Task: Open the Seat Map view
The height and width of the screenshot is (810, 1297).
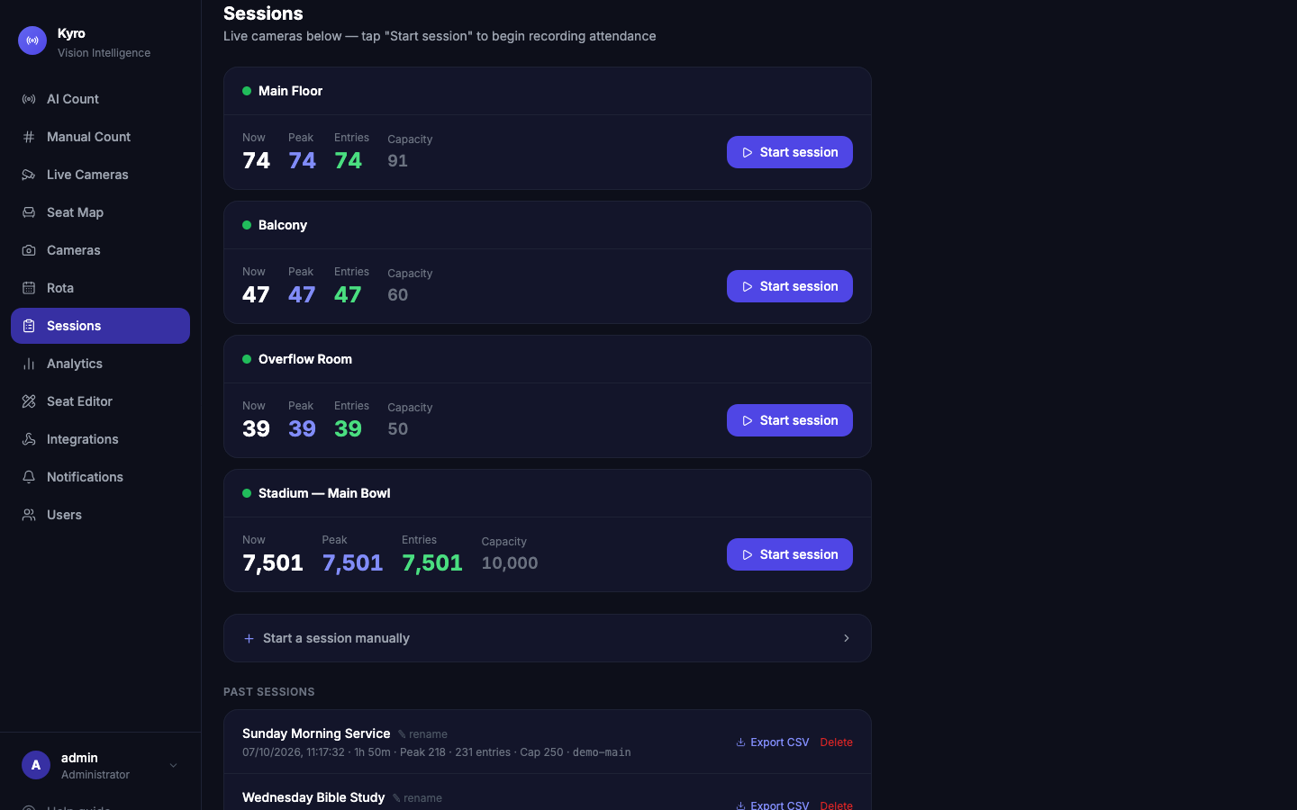Action: [100, 212]
